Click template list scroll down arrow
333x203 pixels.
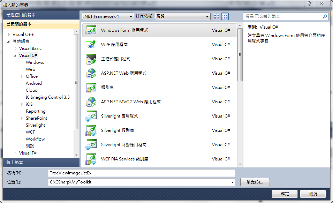click(x=240, y=164)
